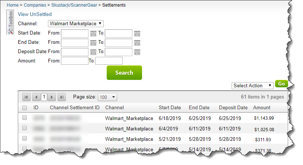
Task: Check the row with amount $1,025.08
Action: (25, 128)
